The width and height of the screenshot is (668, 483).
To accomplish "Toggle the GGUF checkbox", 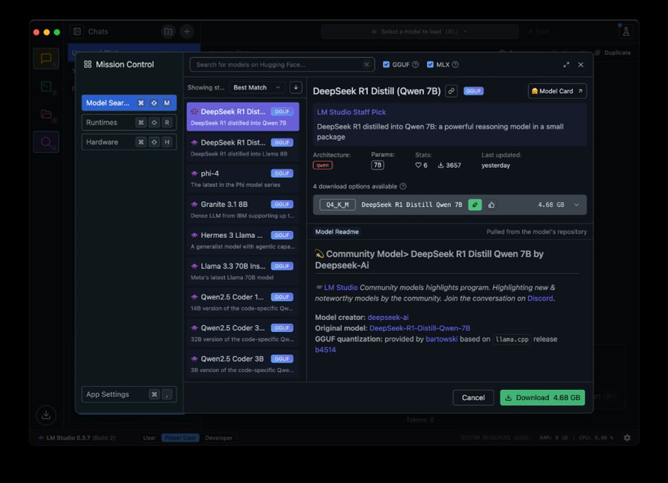I will (x=386, y=65).
